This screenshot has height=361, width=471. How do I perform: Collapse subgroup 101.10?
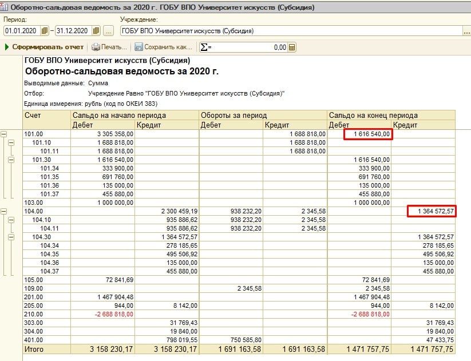[x=12, y=142]
